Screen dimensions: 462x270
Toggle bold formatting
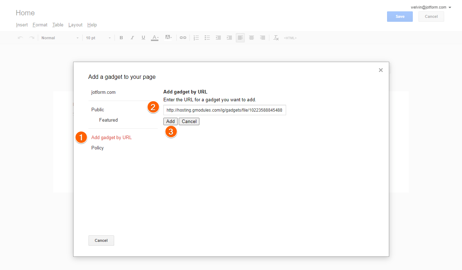121,38
